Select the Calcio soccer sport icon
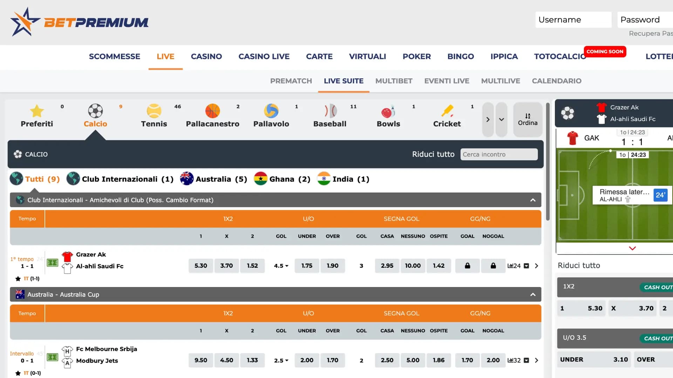 (95, 115)
